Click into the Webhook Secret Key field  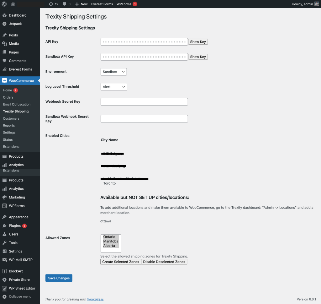[x=144, y=102]
